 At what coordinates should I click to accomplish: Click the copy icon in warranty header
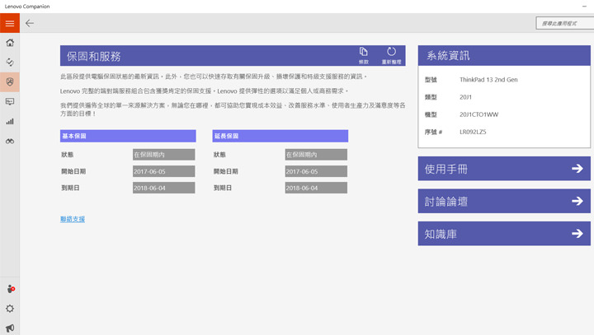[364, 54]
